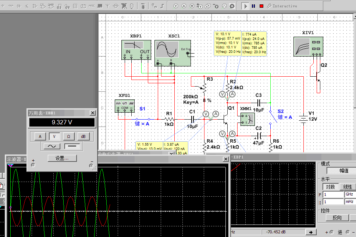Viewport: 356px width, 237px height.
Task: Switch multimeter to voltmeter mode V
Action: [x=54, y=136]
